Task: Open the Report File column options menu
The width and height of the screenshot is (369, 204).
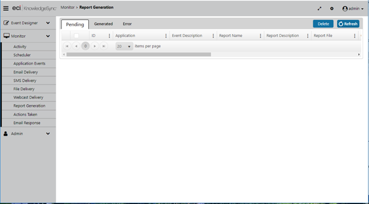Action: [355, 36]
